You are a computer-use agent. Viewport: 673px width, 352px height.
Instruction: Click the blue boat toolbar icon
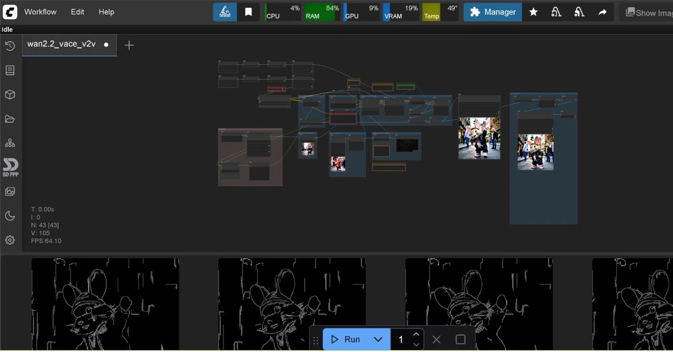[x=225, y=12]
